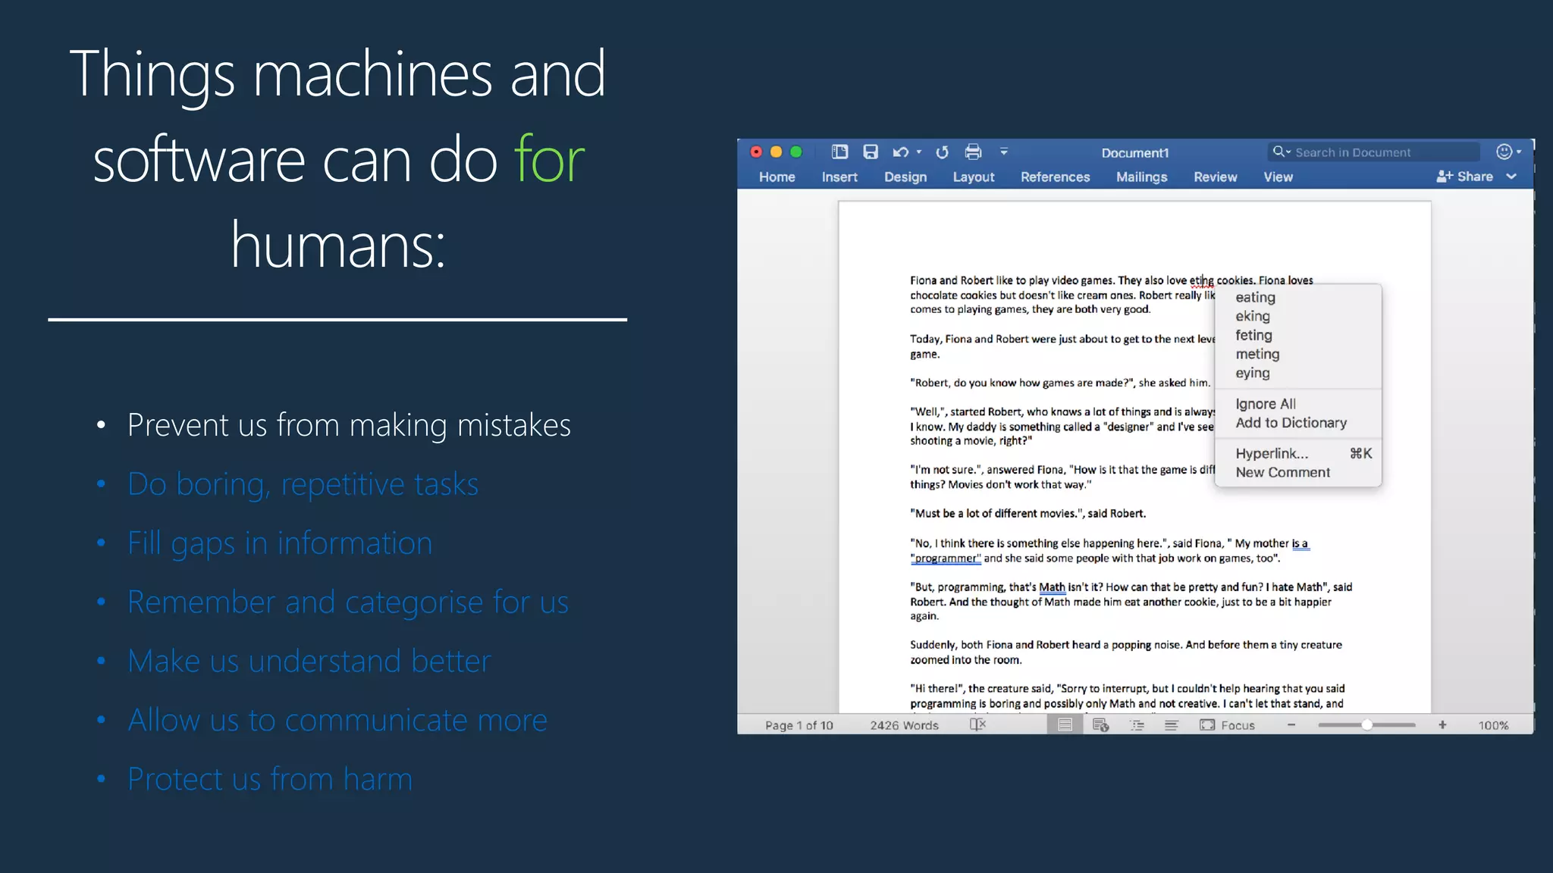
Task: Open the Insert tab
Action: tap(839, 177)
